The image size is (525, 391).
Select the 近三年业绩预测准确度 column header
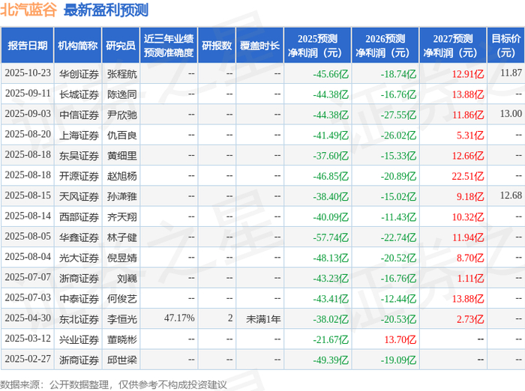[169, 46]
